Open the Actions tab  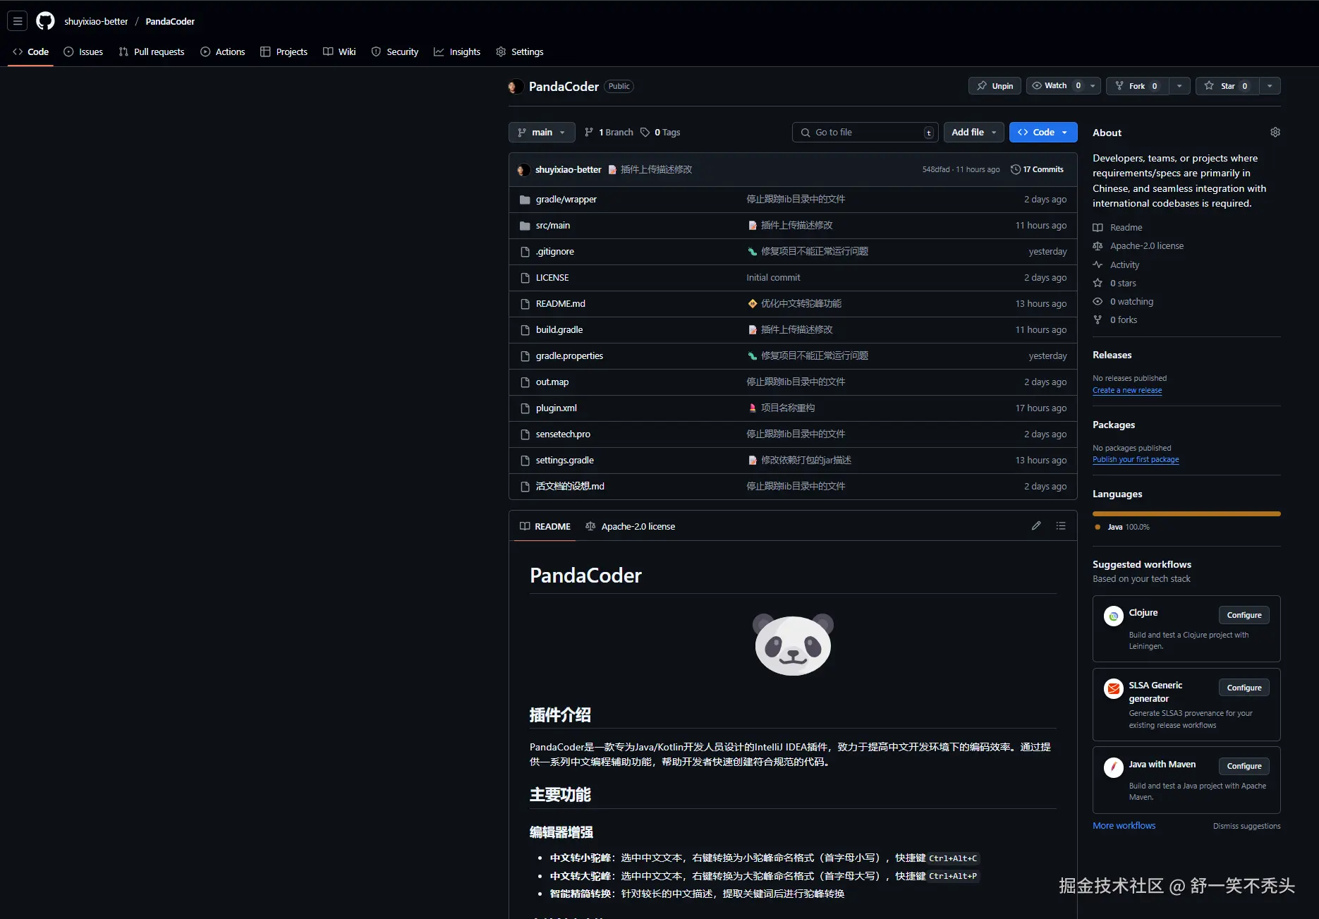pyautogui.click(x=223, y=52)
